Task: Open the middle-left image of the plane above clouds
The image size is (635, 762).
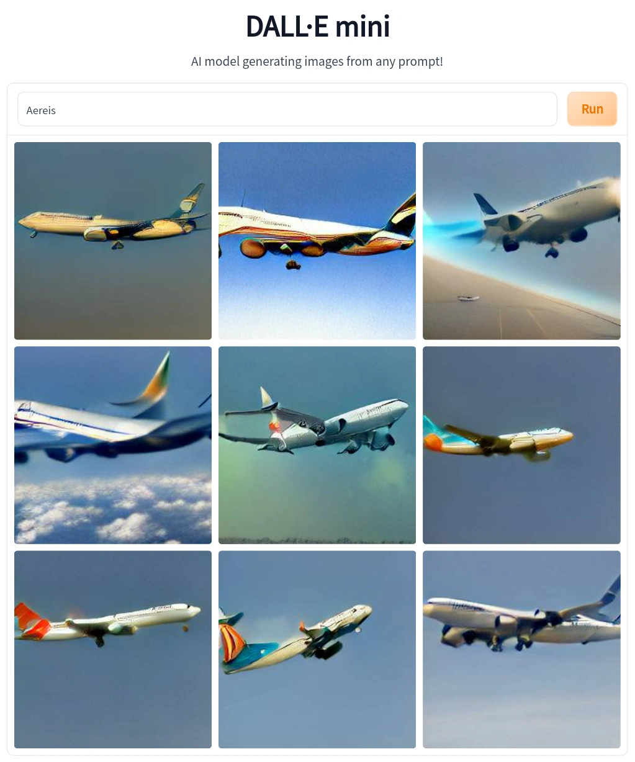Action: [113, 445]
